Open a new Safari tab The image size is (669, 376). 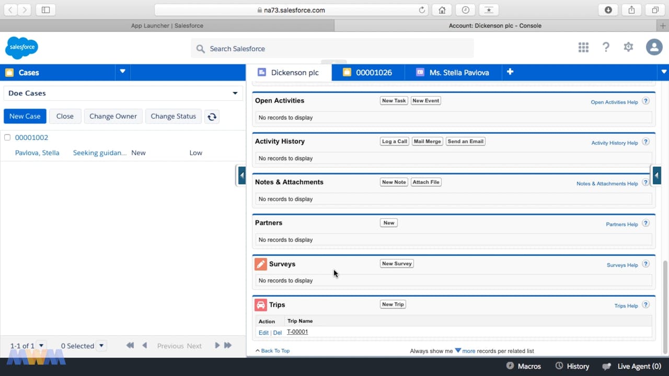click(663, 26)
